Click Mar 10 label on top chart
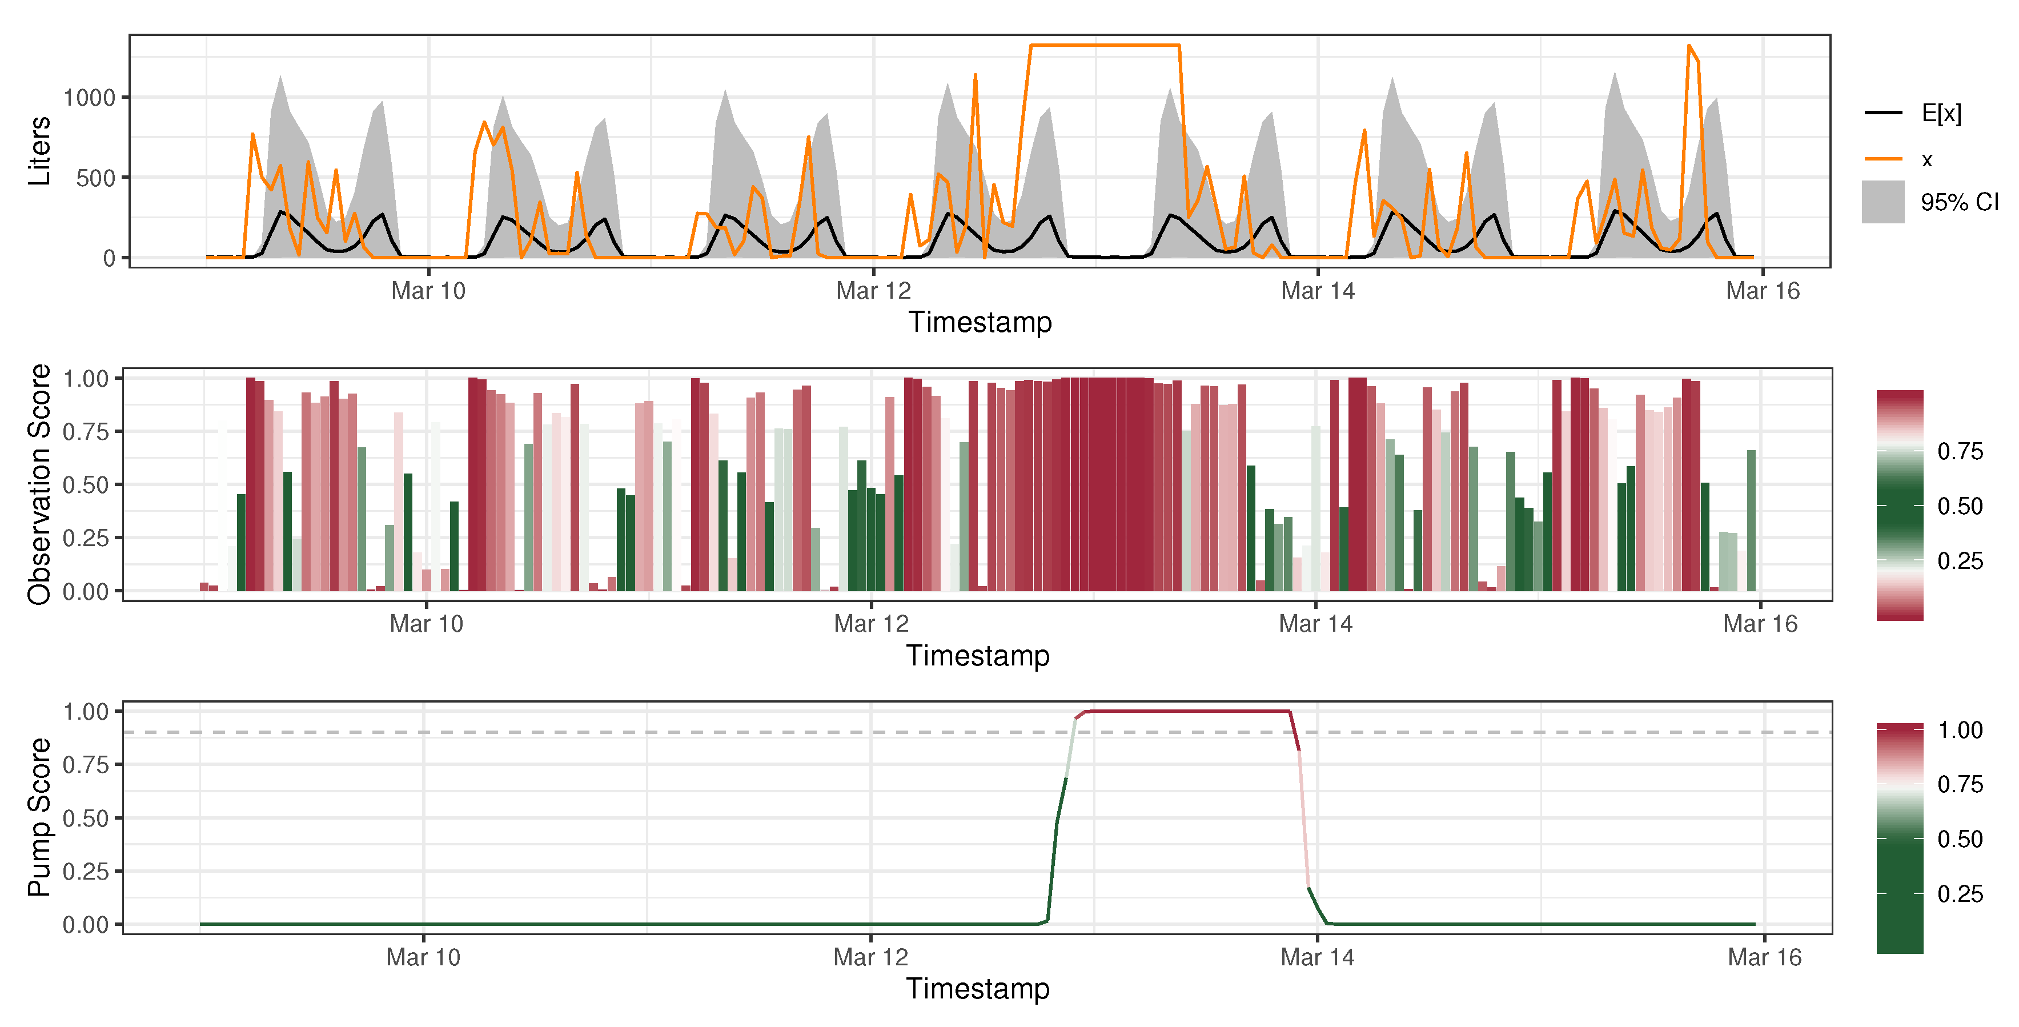The width and height of the screenshot is (2019, 1027). tap(428, 291)
